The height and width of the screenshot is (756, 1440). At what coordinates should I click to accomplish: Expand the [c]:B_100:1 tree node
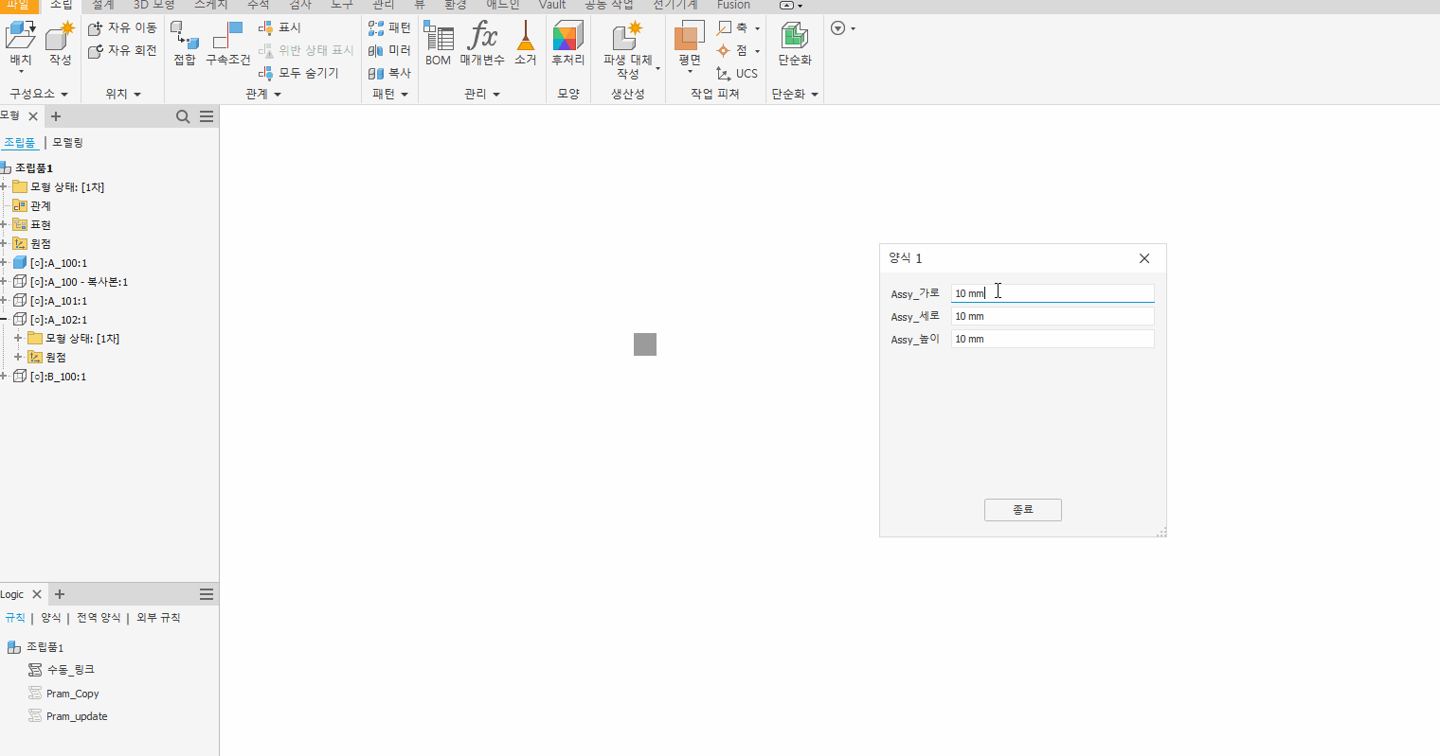[x=4, y=377]
